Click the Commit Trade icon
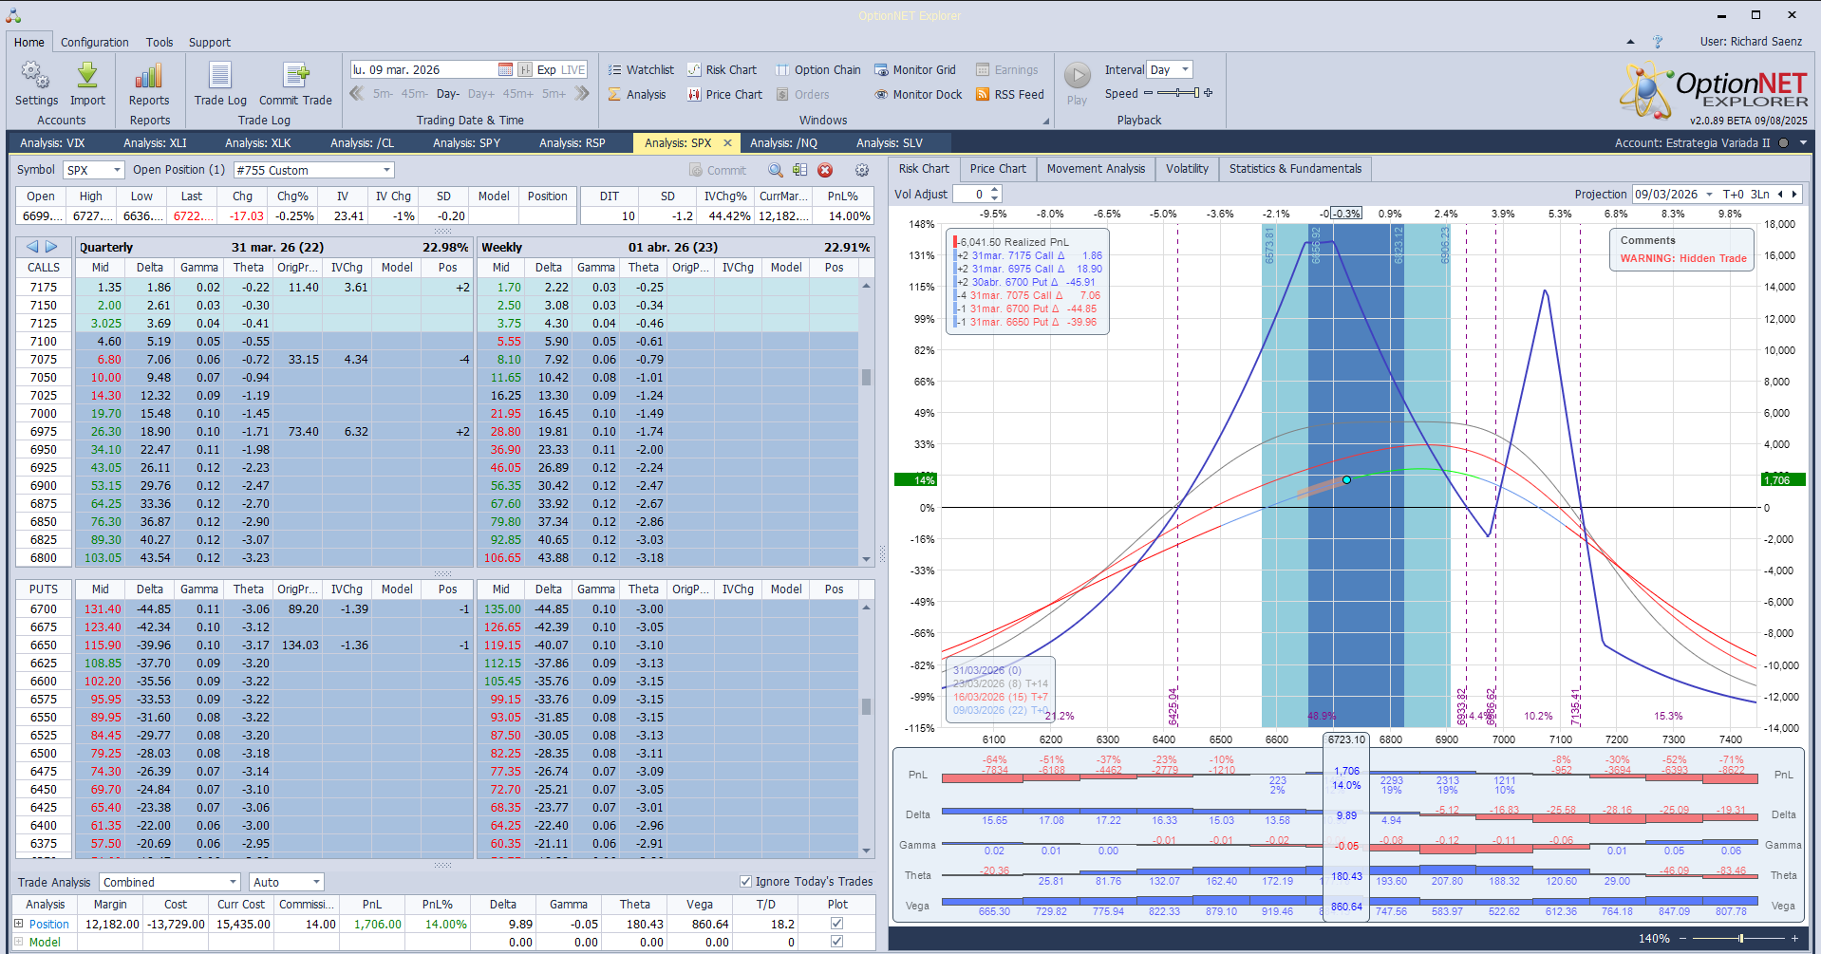 point(295,76)
